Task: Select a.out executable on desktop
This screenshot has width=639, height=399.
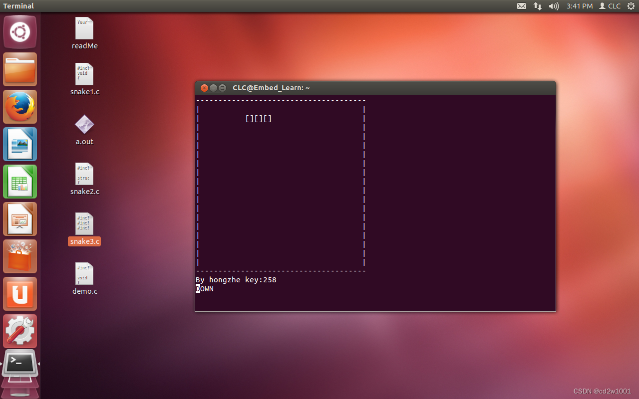Action: 84,130
